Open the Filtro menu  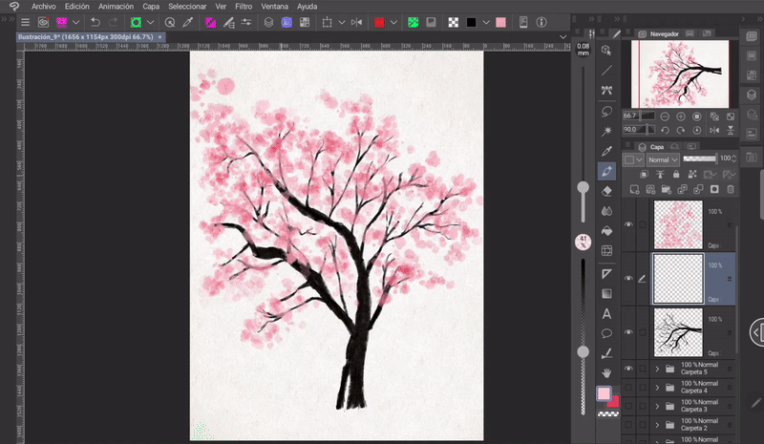tap(244, 6)
